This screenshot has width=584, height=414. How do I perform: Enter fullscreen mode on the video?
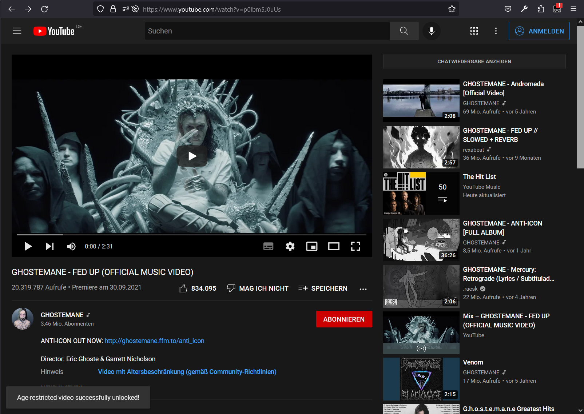tap(355, 246)
